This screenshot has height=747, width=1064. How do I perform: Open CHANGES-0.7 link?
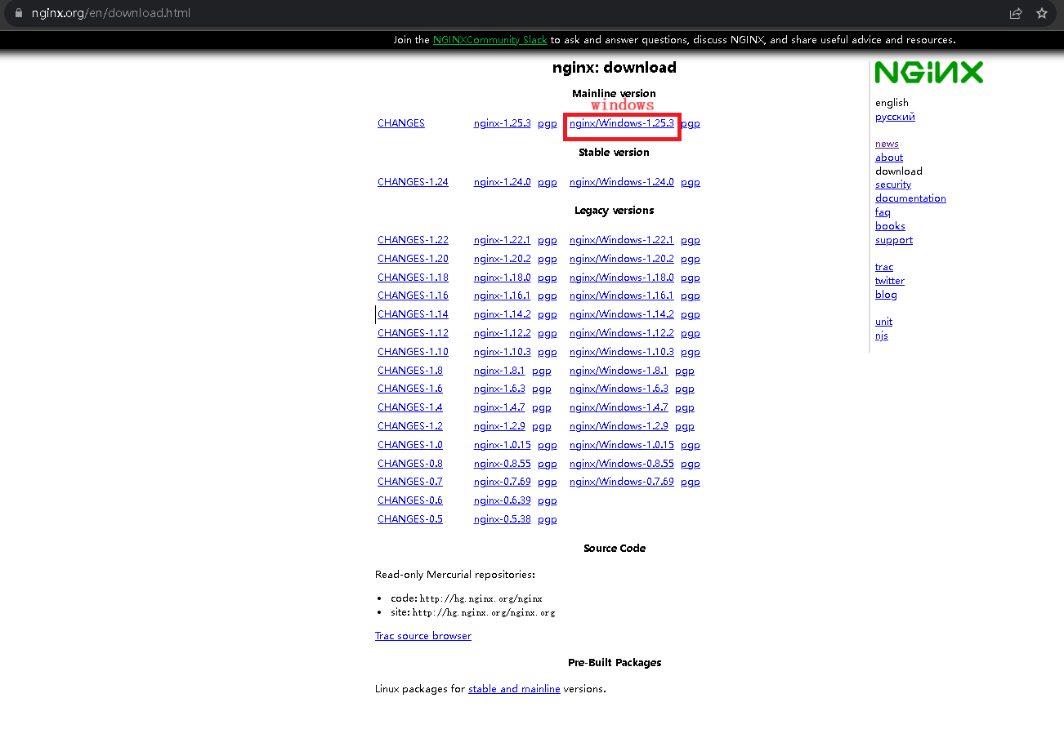410,482
